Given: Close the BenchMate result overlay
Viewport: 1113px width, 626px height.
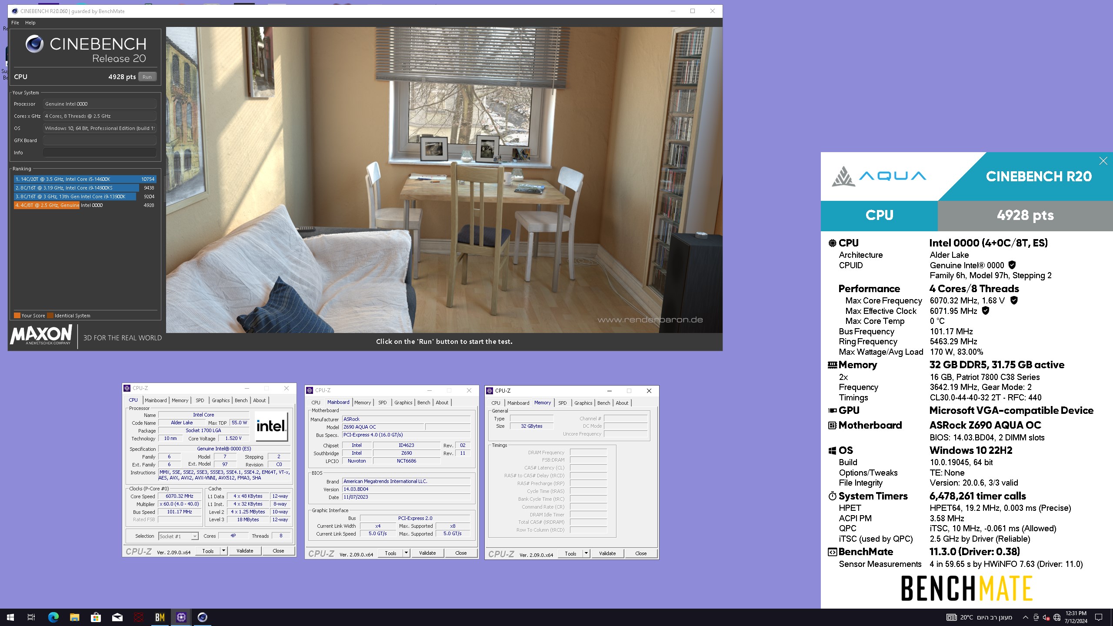Looking at the screenshot, I should [x=1103, y=161].
